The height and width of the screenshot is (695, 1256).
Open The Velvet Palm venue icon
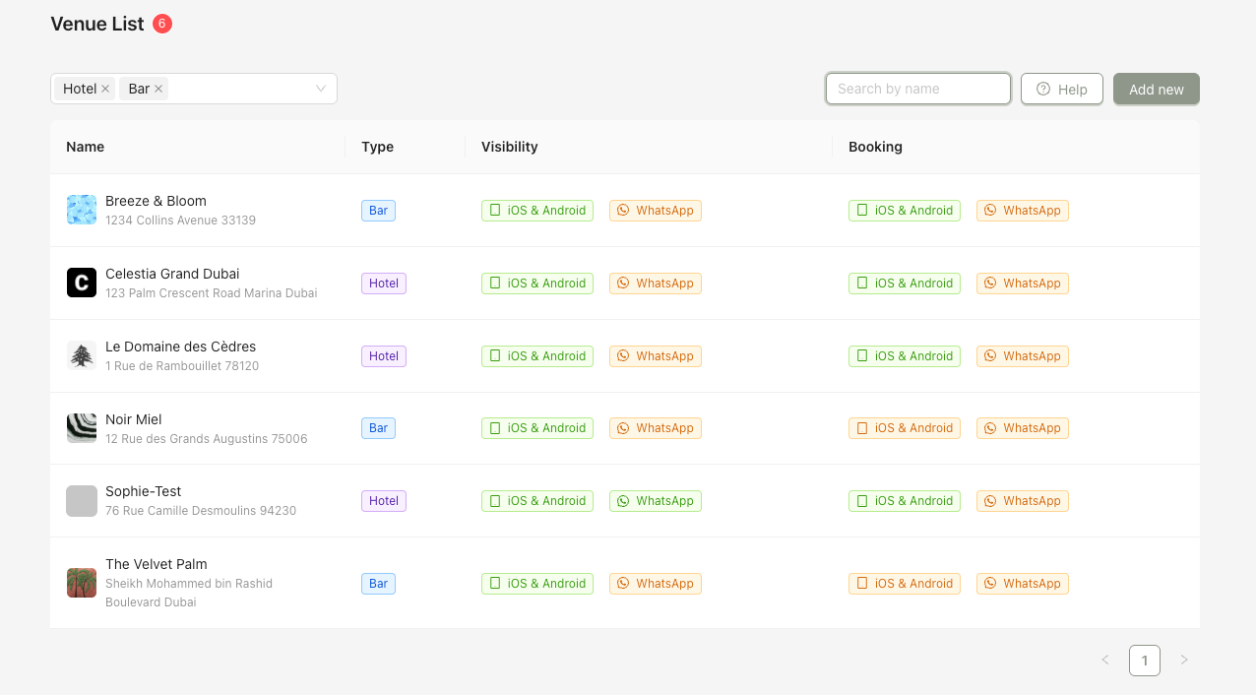click(82, 583)
